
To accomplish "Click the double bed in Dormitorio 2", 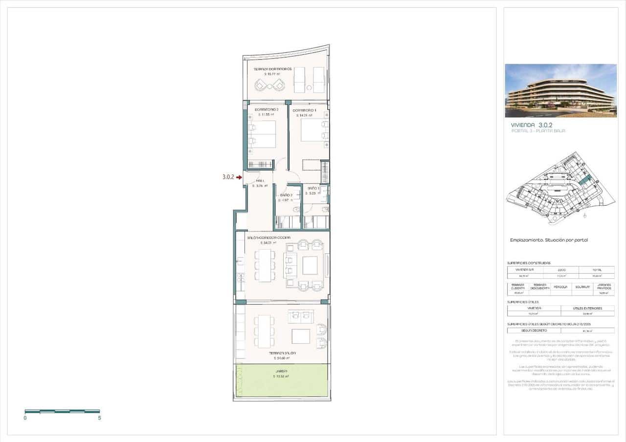I will tap(262, 134).
